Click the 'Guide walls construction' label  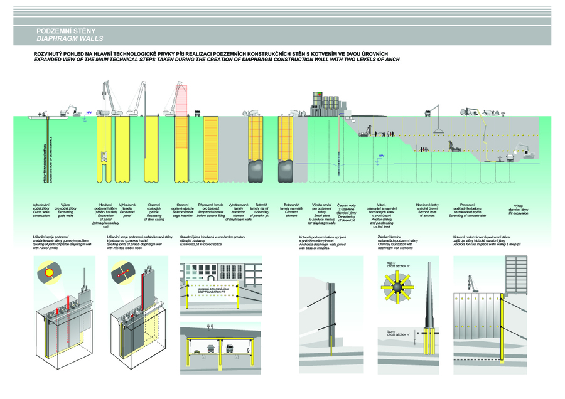click(x=41, y=214)
